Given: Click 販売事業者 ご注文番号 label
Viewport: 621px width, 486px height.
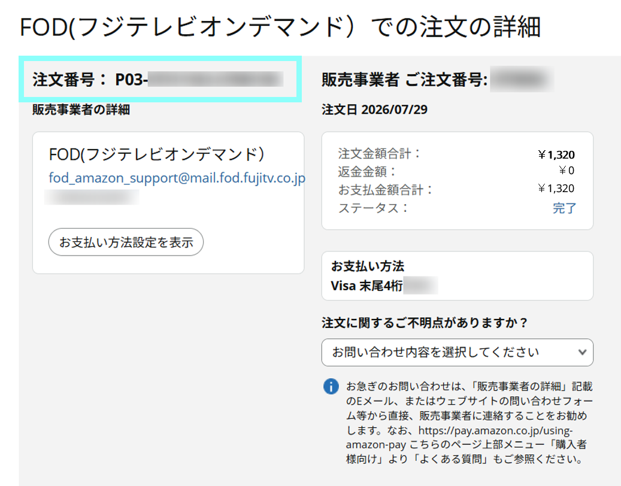Looking at the screenshot, I should [404, 80].
